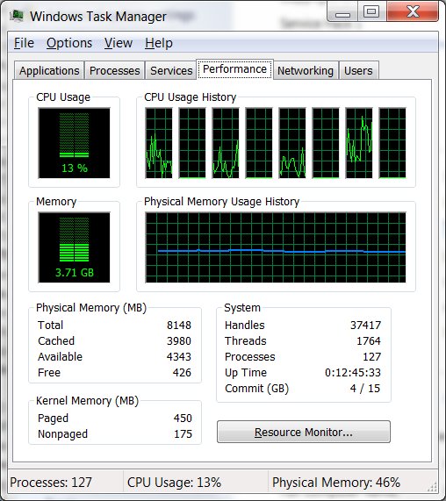Click the third CPU core history graph
446x501 pixels.
coord(226,143)
